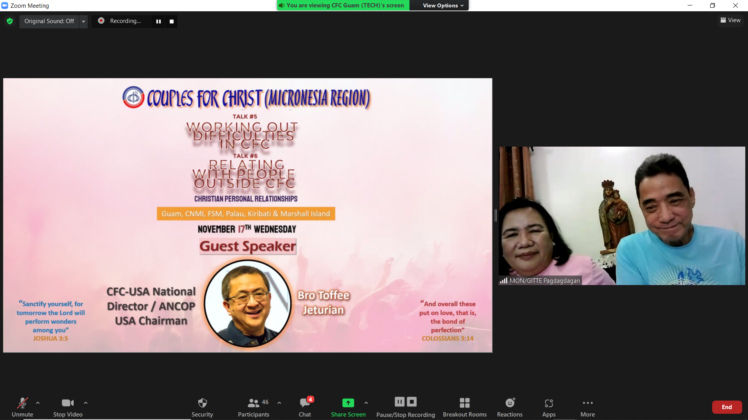
Task: Expand participants options arrow
Action: [x=279, y=403]
